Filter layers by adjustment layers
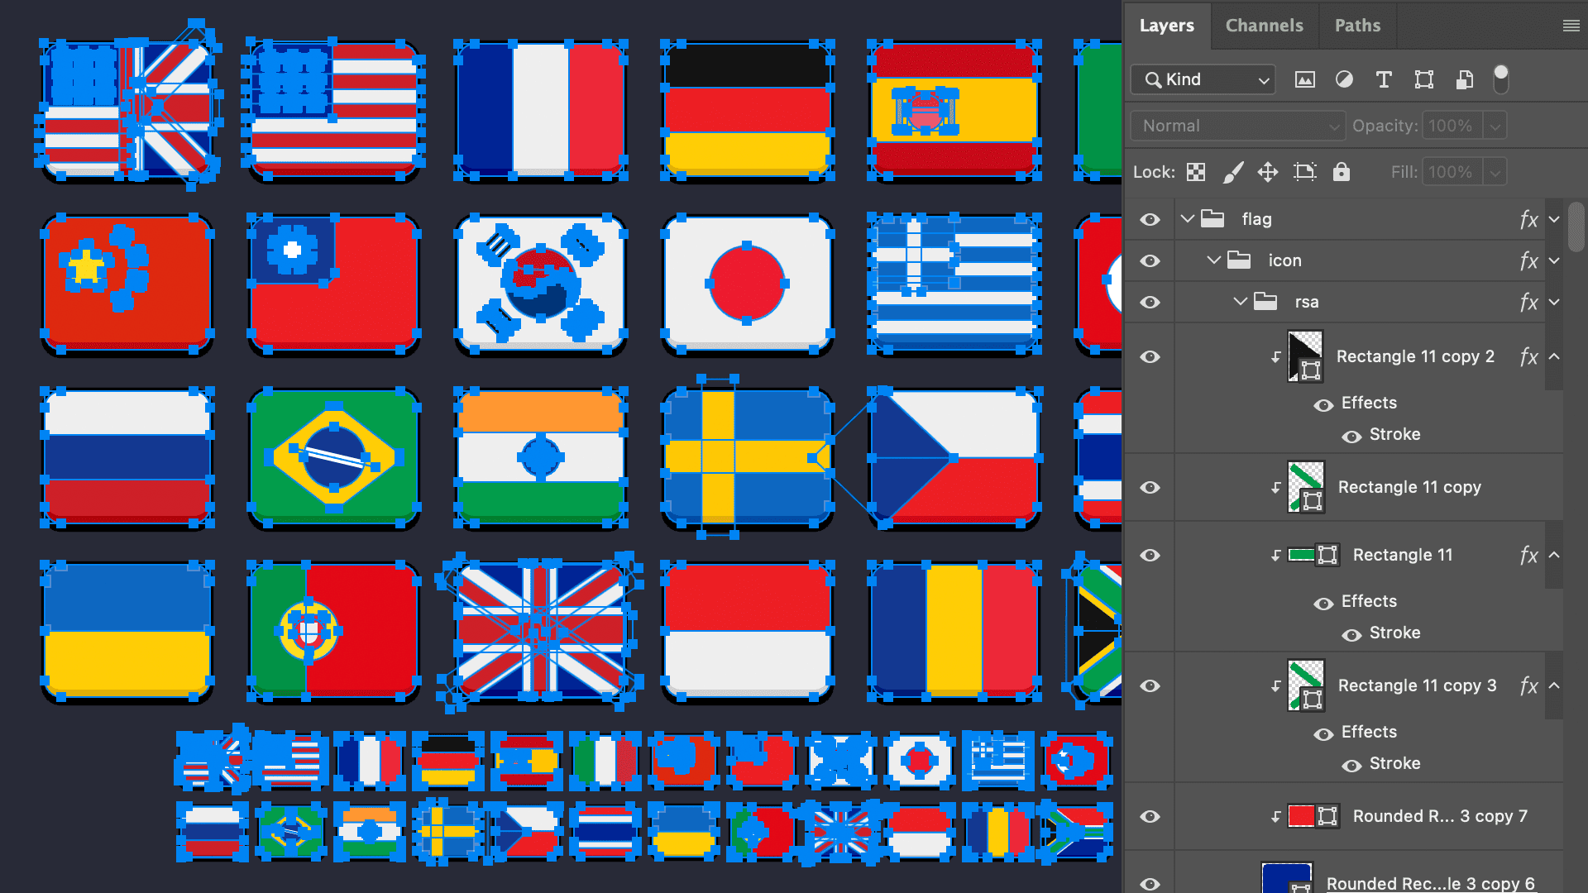 [x=1344, y=79]
